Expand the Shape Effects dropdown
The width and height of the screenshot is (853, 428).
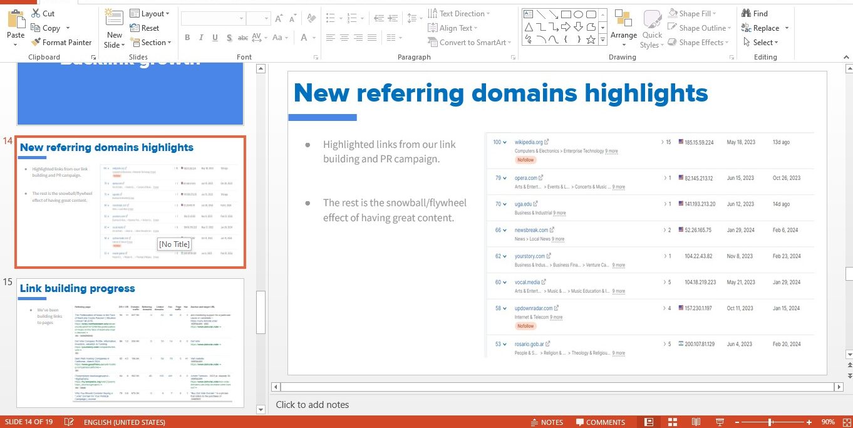tap(698, 42)
